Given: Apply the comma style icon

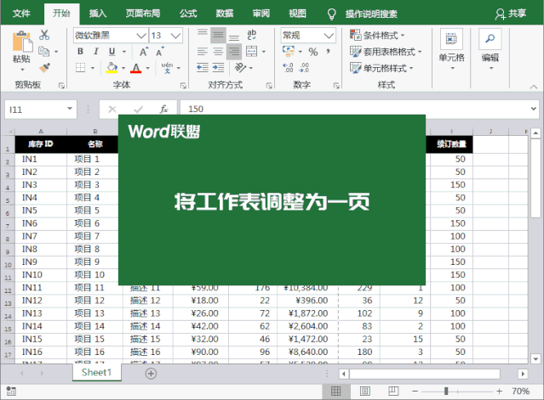Looking at the screenshot, I should [328, 52].
